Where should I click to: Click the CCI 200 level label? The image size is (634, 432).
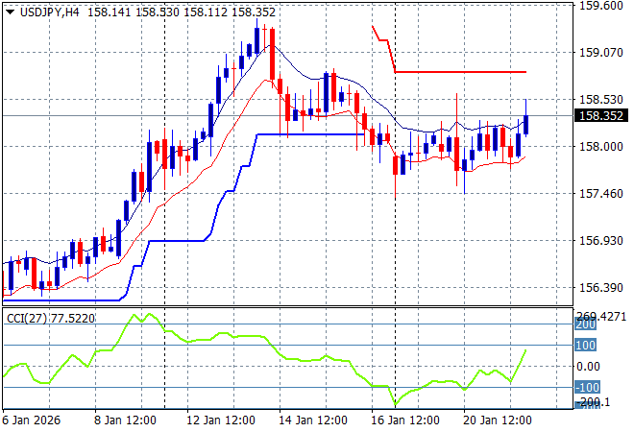[585, 324]
